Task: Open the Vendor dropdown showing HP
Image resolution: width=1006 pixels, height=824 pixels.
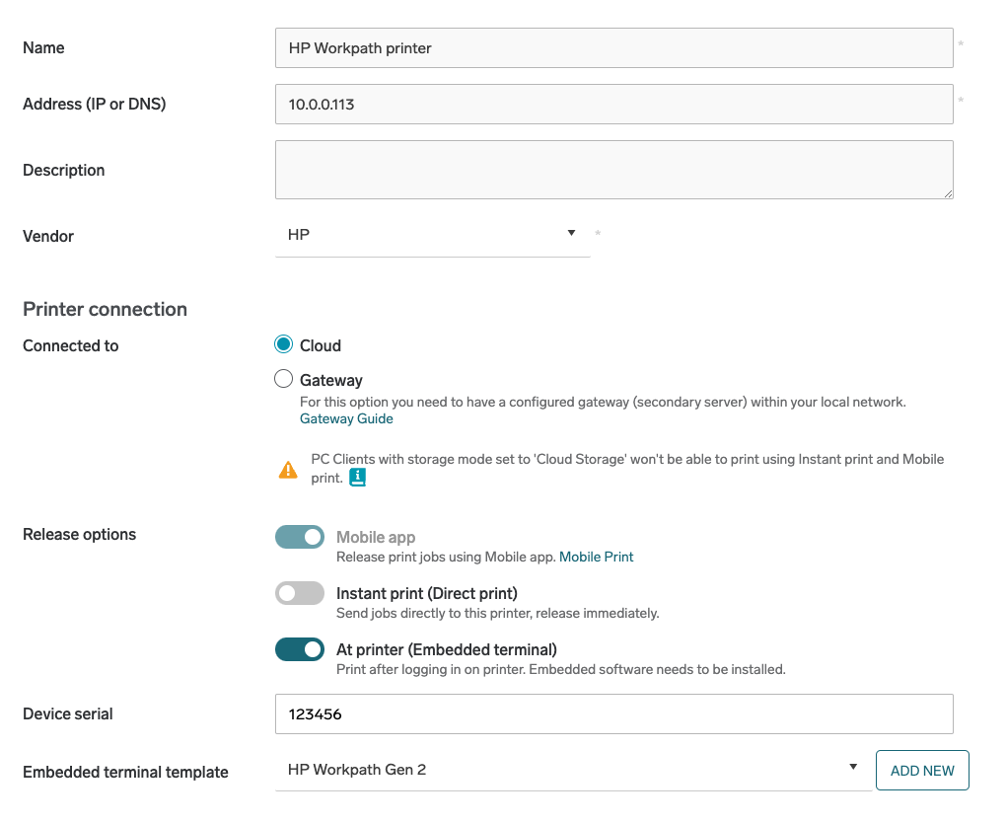Action: point(432,235)
